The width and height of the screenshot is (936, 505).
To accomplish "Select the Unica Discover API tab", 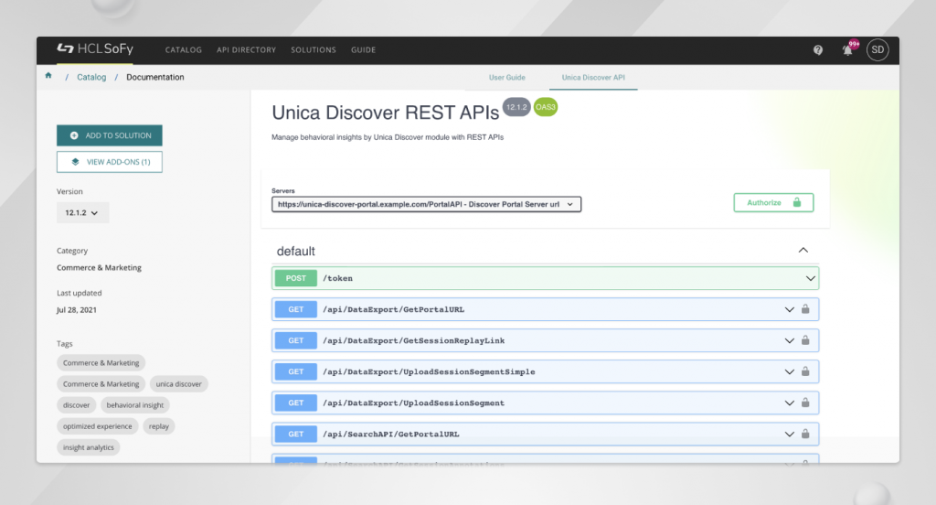I will (592, 78).
